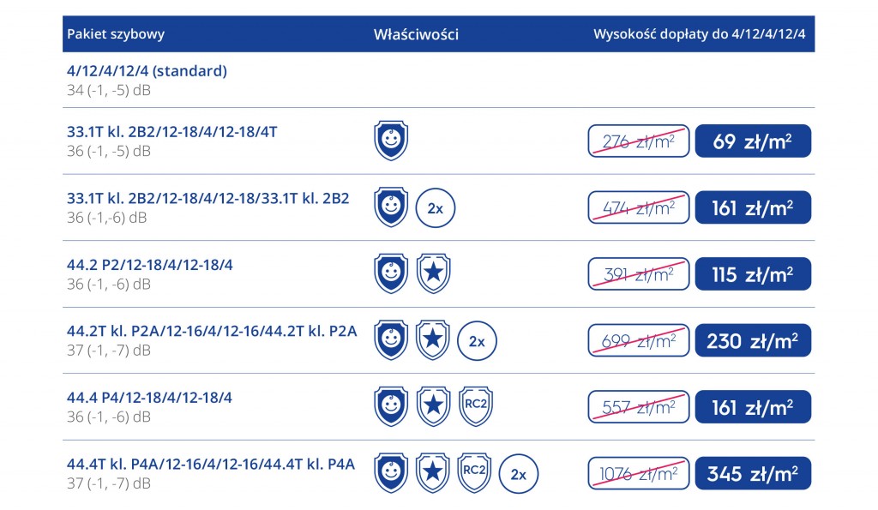Click the crossed-out 1076 zł/m² price

pos(638,474)
